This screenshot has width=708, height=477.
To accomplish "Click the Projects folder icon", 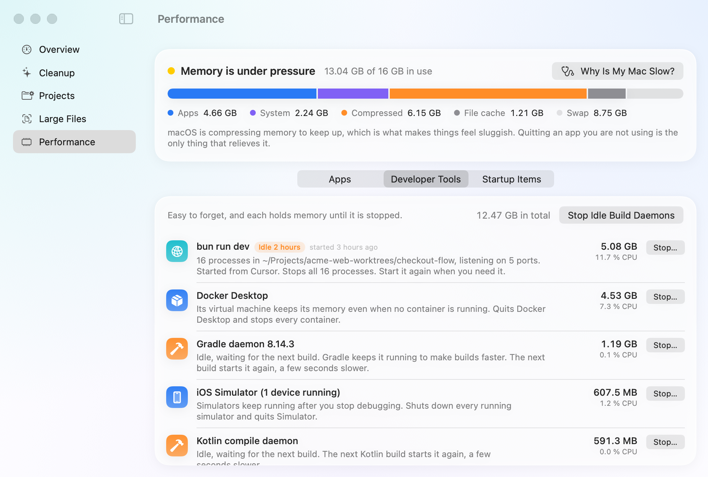I will point(27,95).
